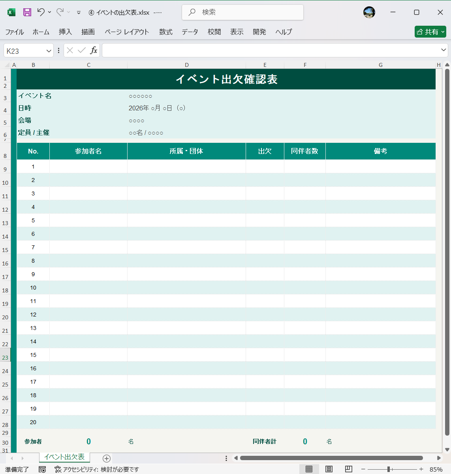The height and width of the screenshot is (474, 451).
Task: Click the Redo icon
Action: (59, 12)
